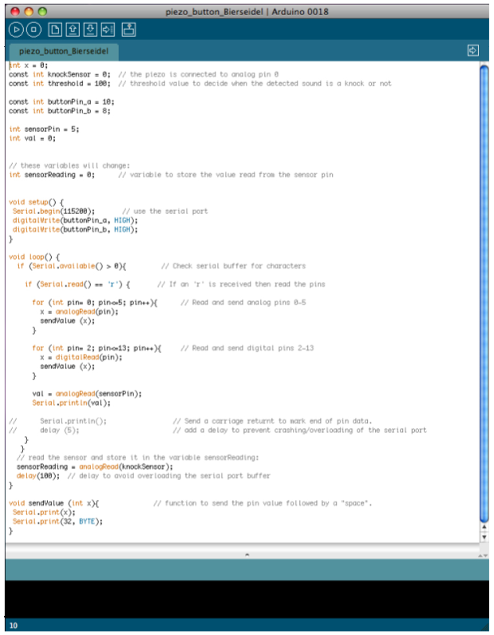Save the sketch with the Save icon
The height and width of the screenshot is (635, 494).
(90, 30)
